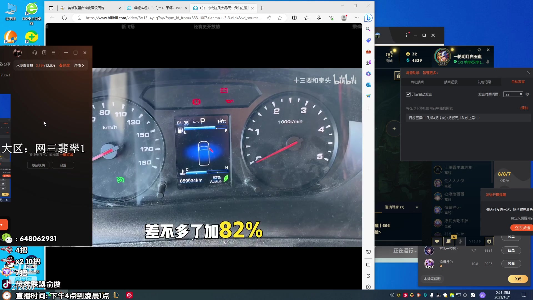533x300 pixels.
Task: Open Edge browser essentials heart icon
Action: point(331,18)
